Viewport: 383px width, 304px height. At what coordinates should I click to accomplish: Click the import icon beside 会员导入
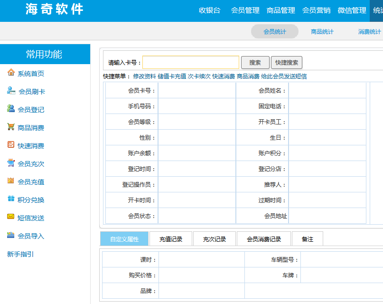(x=11, y=235)
